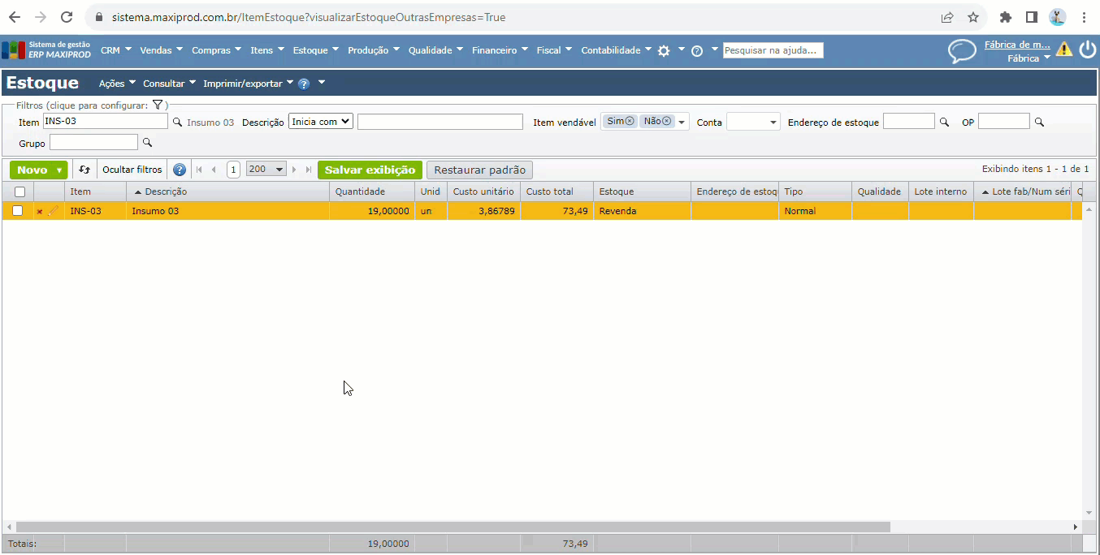1100x555 pixels.
Task: Open the Contabilidade menu
Action: [617, 50]
